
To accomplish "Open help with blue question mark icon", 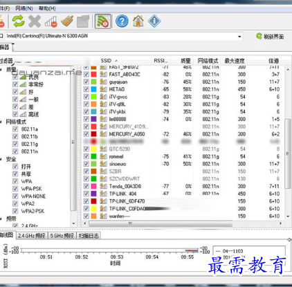I will tap(122, 21).
